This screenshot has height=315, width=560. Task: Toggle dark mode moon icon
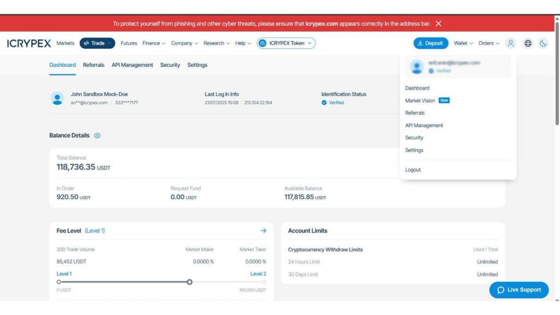coord(543,43)
